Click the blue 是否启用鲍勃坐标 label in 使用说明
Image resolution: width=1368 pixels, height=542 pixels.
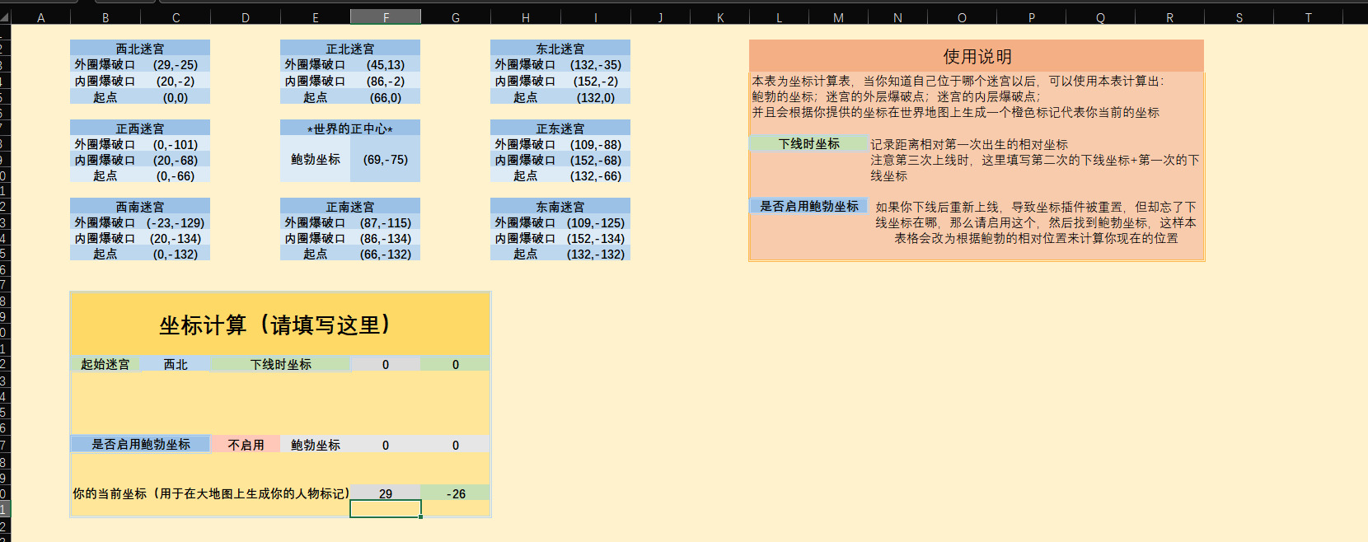point(809,206)
